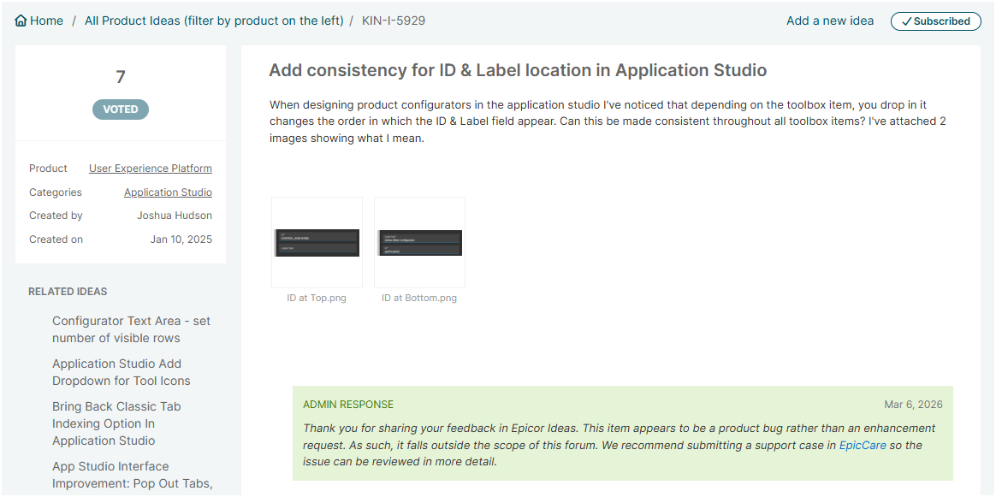Open App Studio Interface Improvement idea
Viewport: 996px width, 497px height.
click(x=132, y=475)
